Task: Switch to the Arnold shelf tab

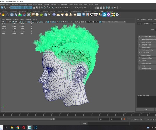Action: pos(53,11)
